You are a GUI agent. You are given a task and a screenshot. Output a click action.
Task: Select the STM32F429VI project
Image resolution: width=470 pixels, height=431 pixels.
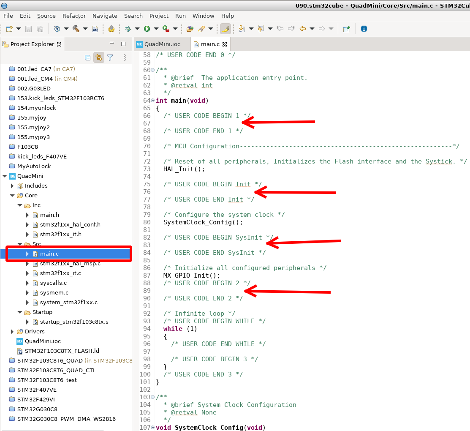coord(36,400)
